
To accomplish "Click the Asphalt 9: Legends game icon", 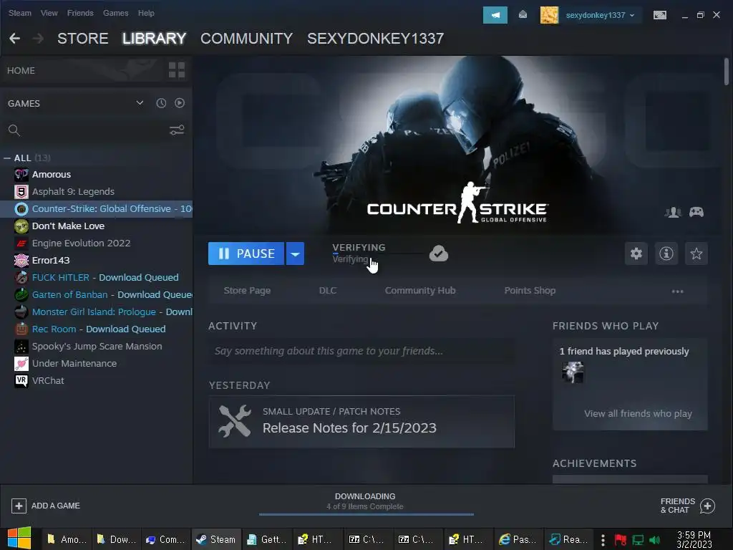I will coord(21,192).
